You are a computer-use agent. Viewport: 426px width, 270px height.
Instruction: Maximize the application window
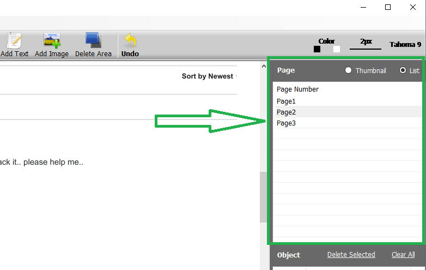pos(388,7)
